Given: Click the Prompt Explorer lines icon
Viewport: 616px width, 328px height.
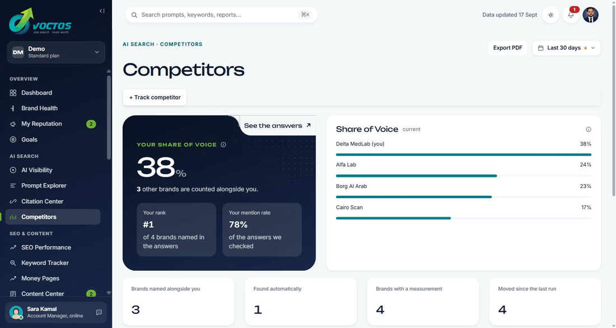Looking at the screenshot, I should (13, 185).
